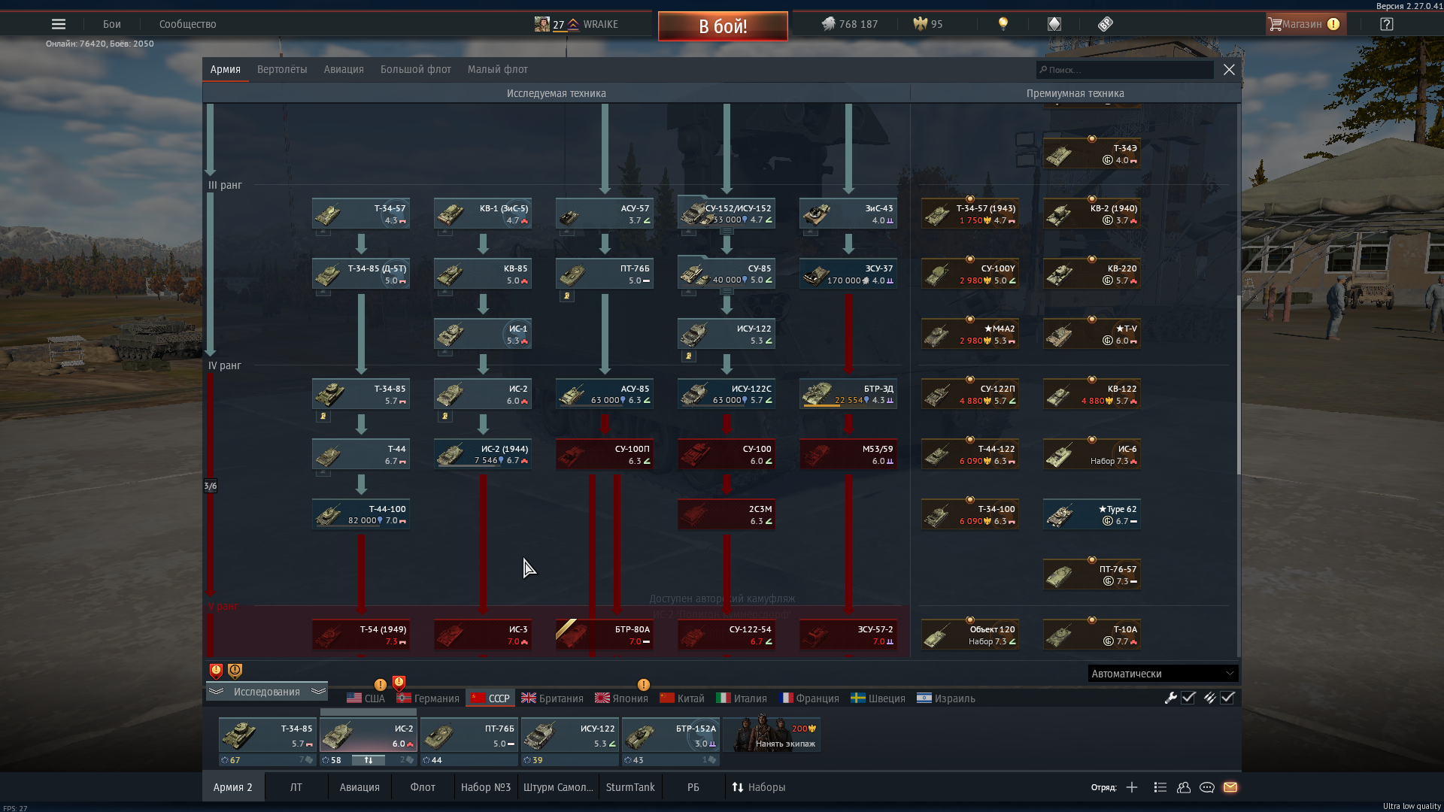Click crew slot badge under ИС-2 in tree
Viewport: 1444px width, 812px height.
[x=445, y=417]
